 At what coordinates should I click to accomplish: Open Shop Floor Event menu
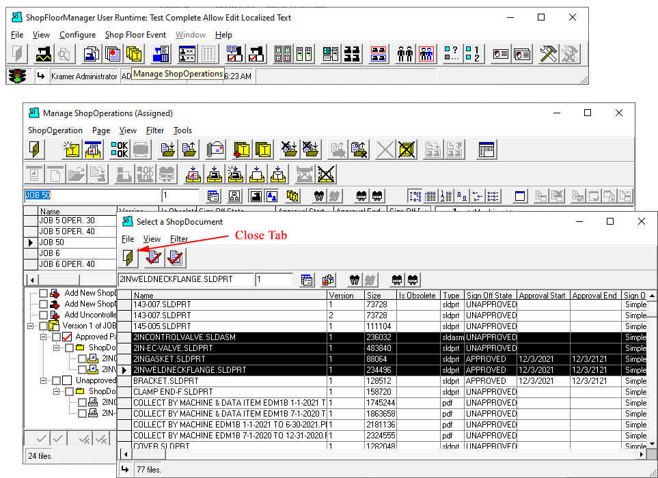[x=135, y=35]
